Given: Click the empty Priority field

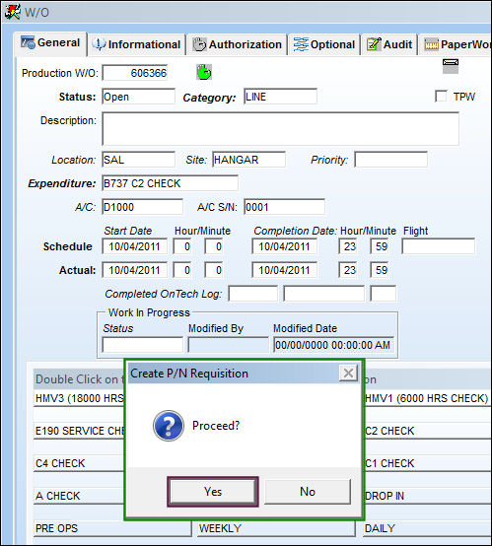Looking at the screenshot, I should click(x=391, y=160).
